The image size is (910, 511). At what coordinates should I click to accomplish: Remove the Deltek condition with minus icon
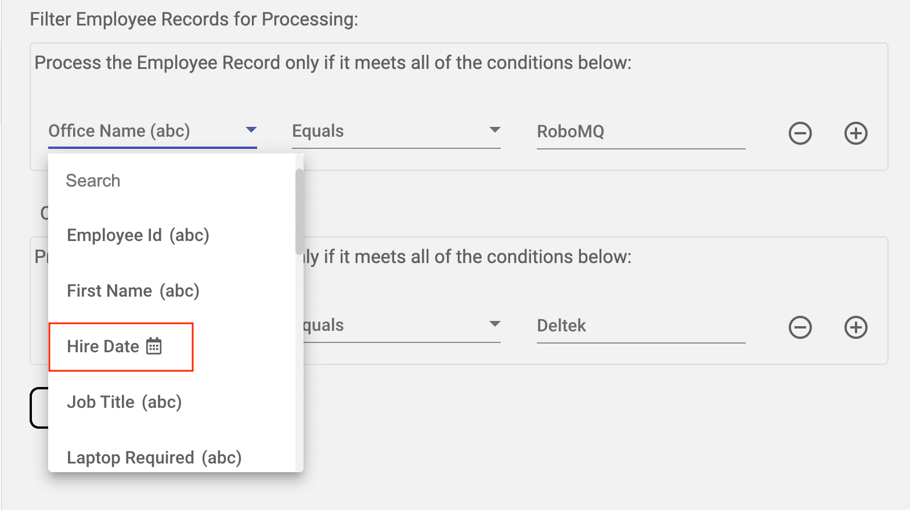(800, 327)
